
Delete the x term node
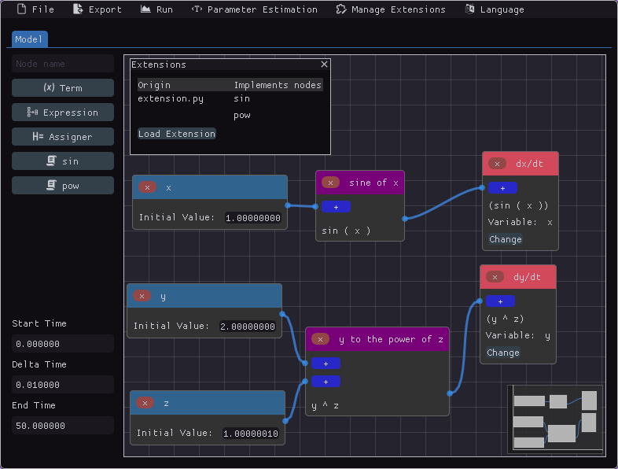click(x=147, y=187)
